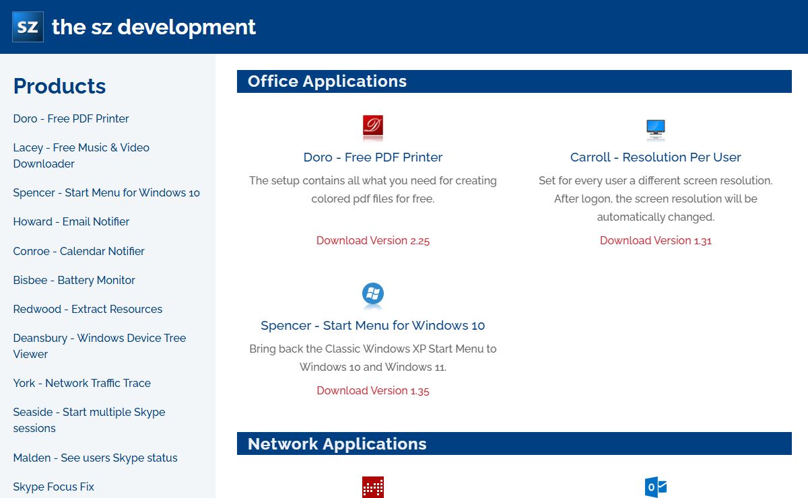Open the 'Doro - Free PDF Printer' title link

coord(373,157)
